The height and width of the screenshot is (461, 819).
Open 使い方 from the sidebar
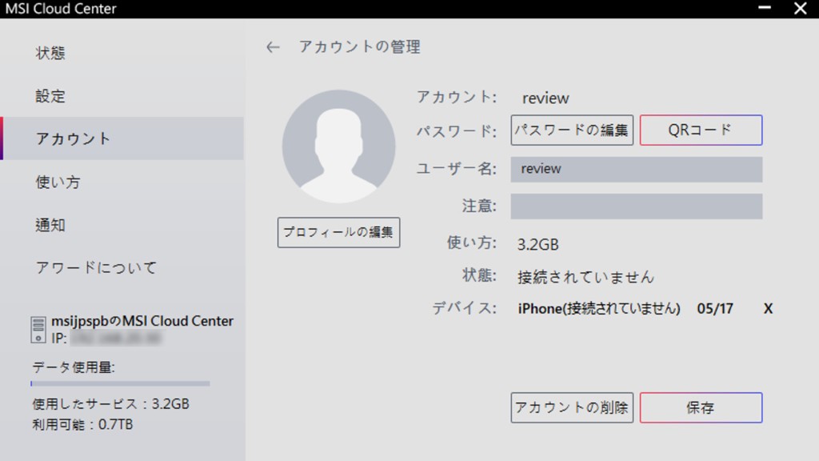tap(58, 182)
